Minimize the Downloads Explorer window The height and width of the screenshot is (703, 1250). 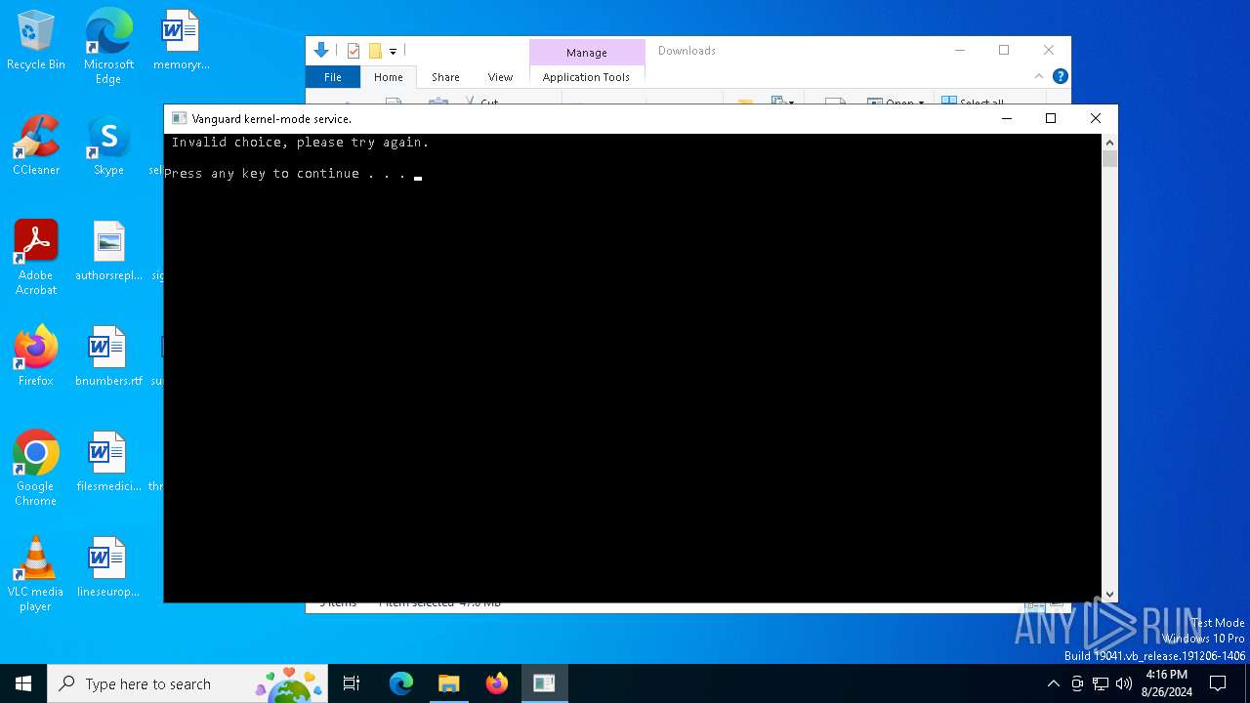[959, 50]
